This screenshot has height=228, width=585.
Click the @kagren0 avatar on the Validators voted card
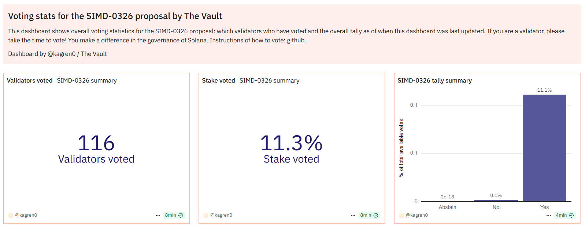tap(11, 215)
